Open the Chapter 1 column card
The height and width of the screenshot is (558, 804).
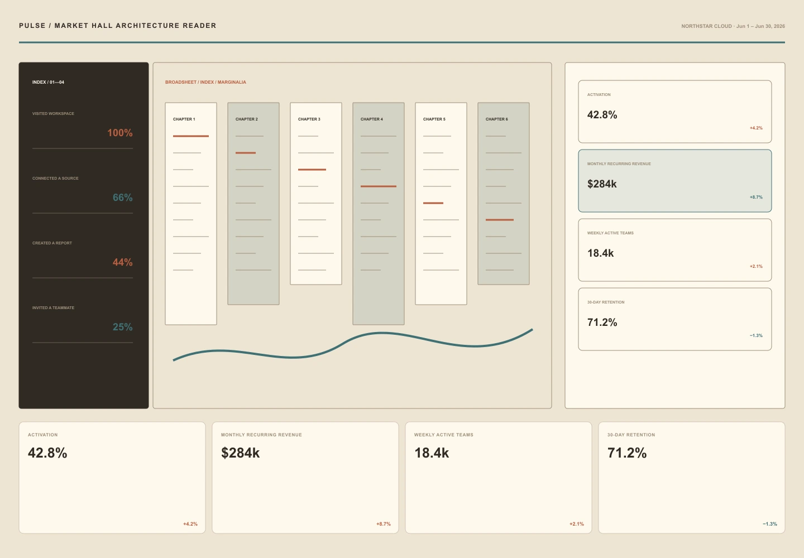tap(191, 214)
